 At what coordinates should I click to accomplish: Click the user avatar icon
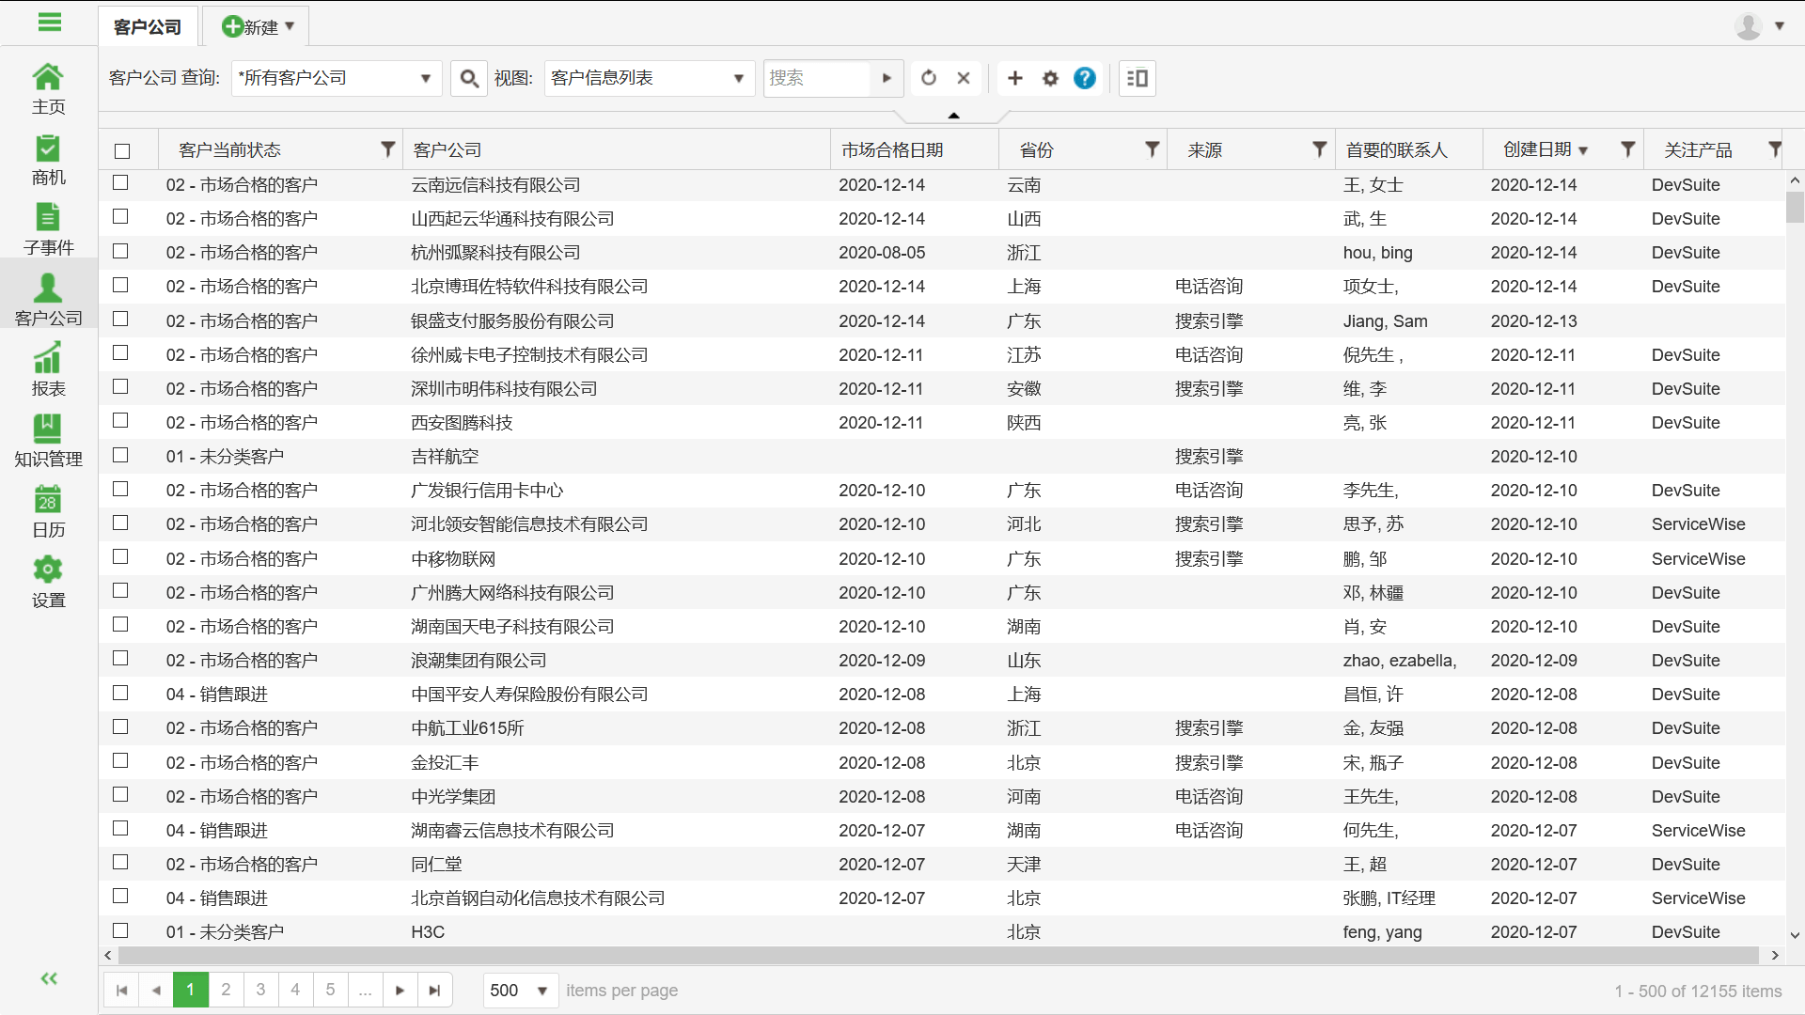click(x=1749, y=26)
